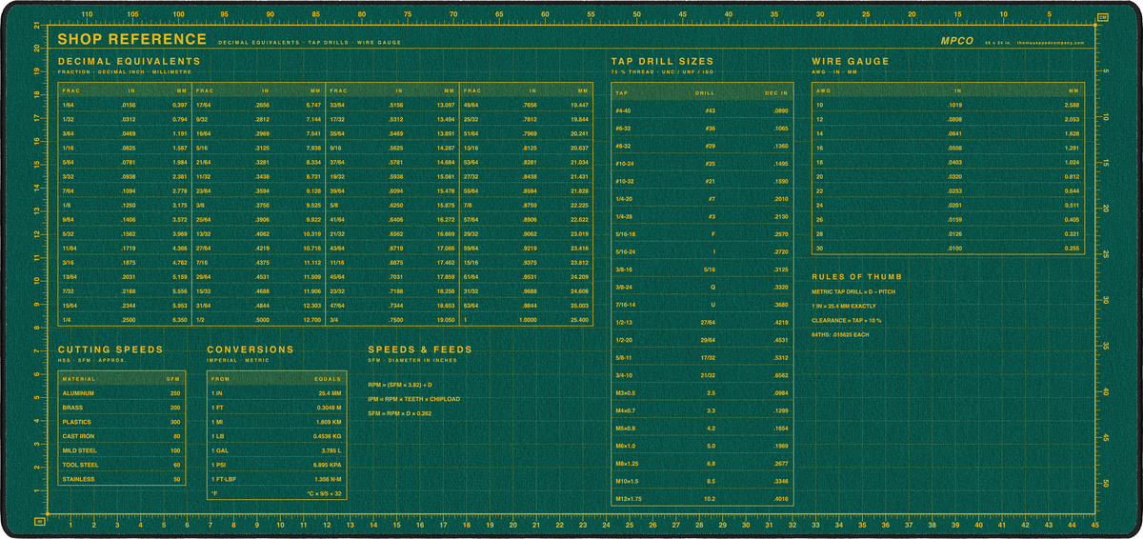Click the '1/2-13' tap size row
The image size is (1143, 539).
point(702,322)
